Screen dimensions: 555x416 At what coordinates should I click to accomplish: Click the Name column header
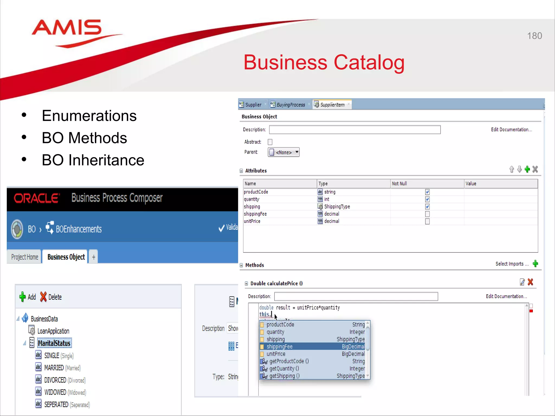(280, 184)
